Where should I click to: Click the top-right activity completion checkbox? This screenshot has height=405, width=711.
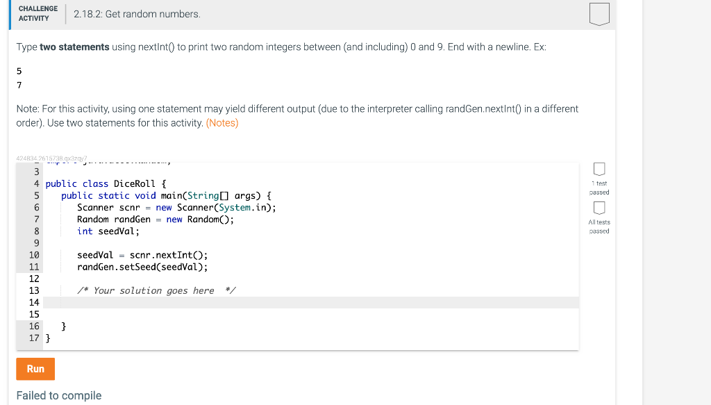tap(599, 14)
